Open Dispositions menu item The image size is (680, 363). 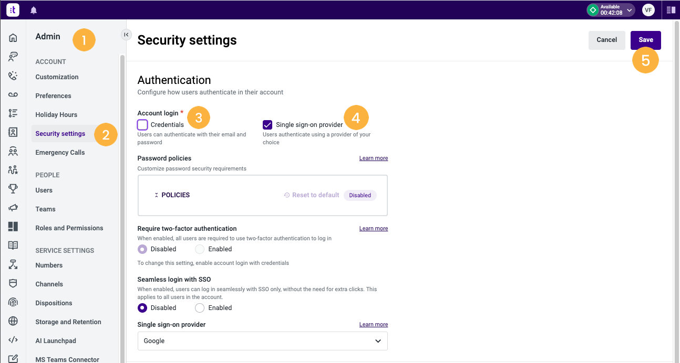coord(54,303)
